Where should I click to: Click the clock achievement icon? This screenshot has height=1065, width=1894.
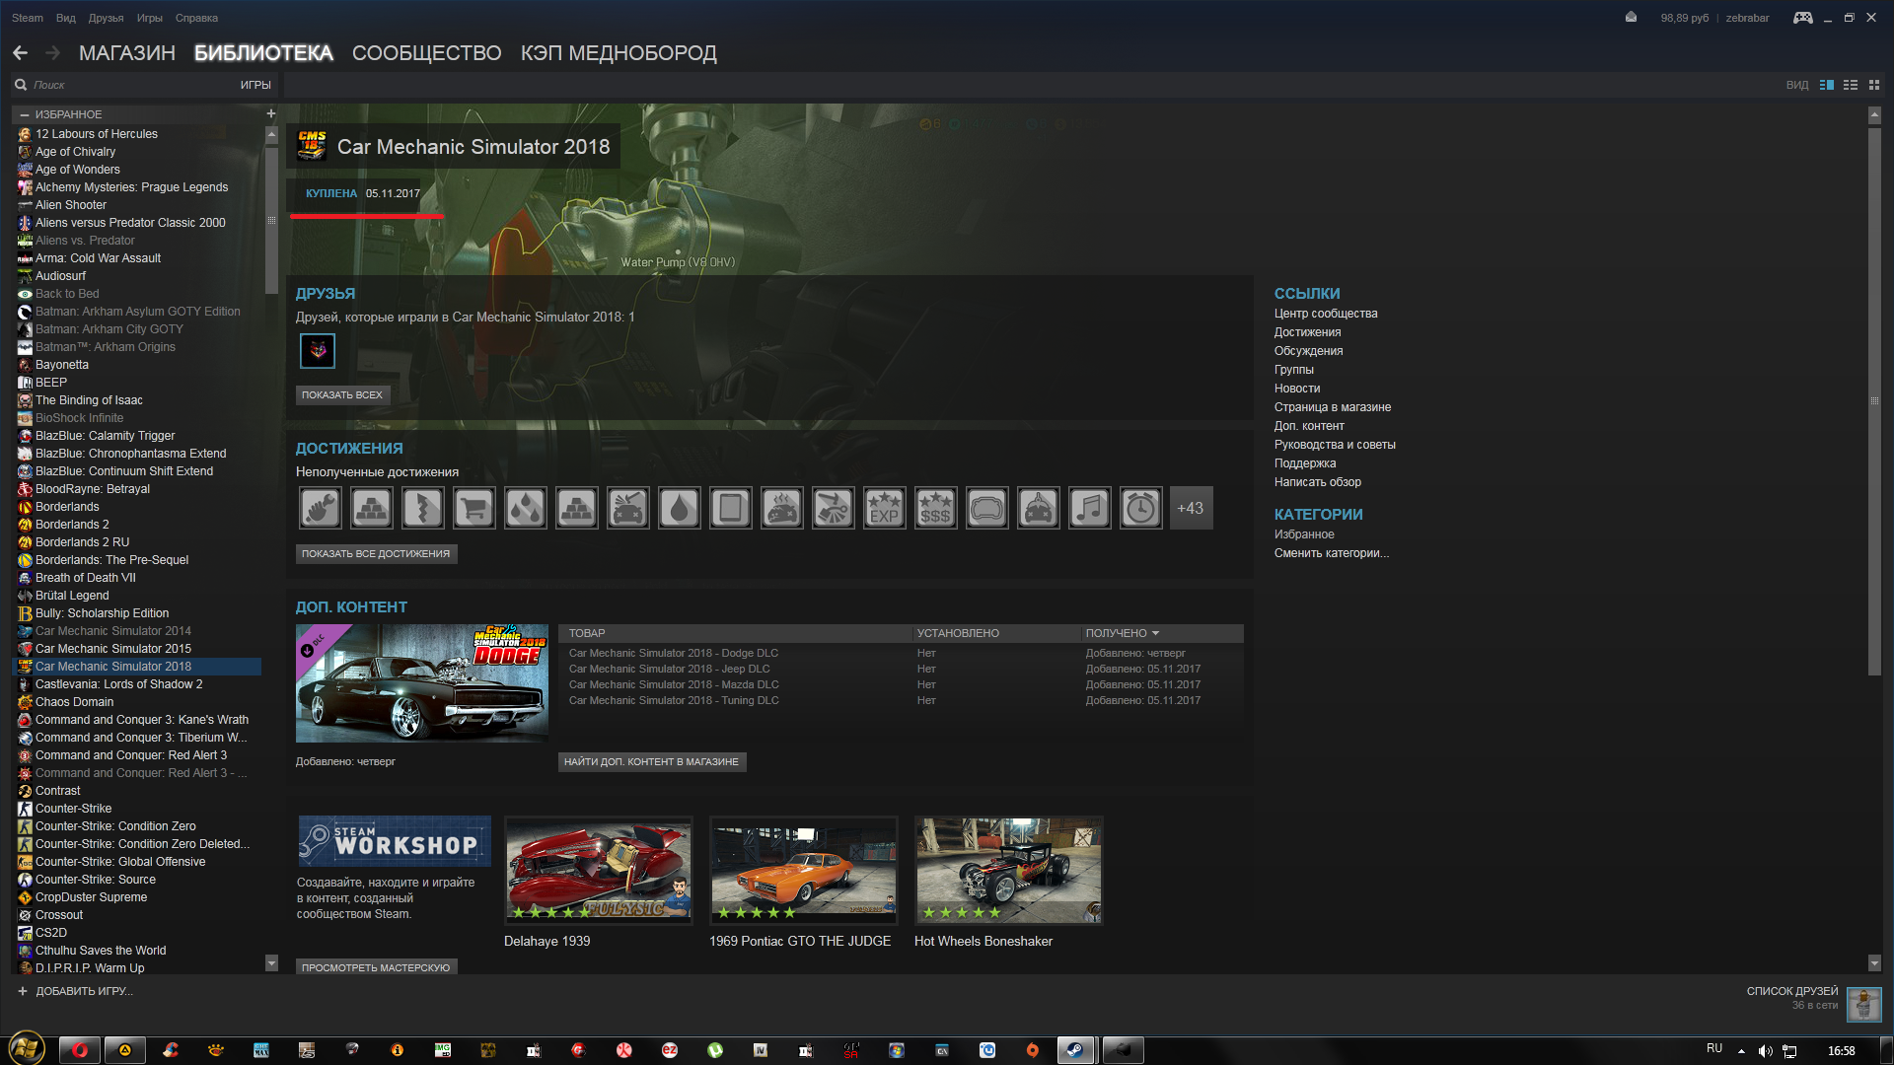pos(1140,508)
